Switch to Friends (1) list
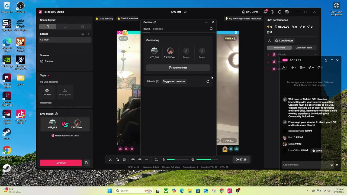The width and height of the screenshot is (347, 195). click(x=153, y=81)
